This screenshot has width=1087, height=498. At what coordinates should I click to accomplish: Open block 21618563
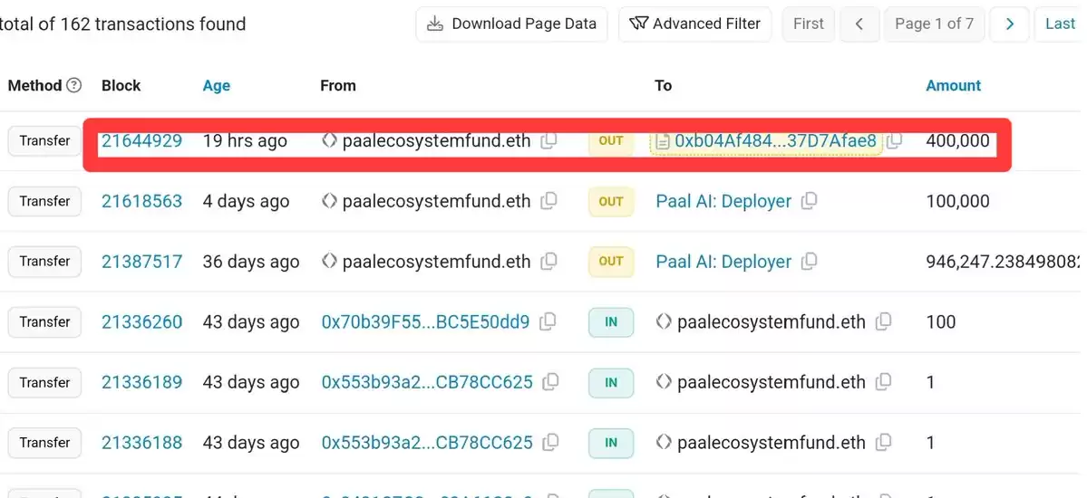click(142, 202)
